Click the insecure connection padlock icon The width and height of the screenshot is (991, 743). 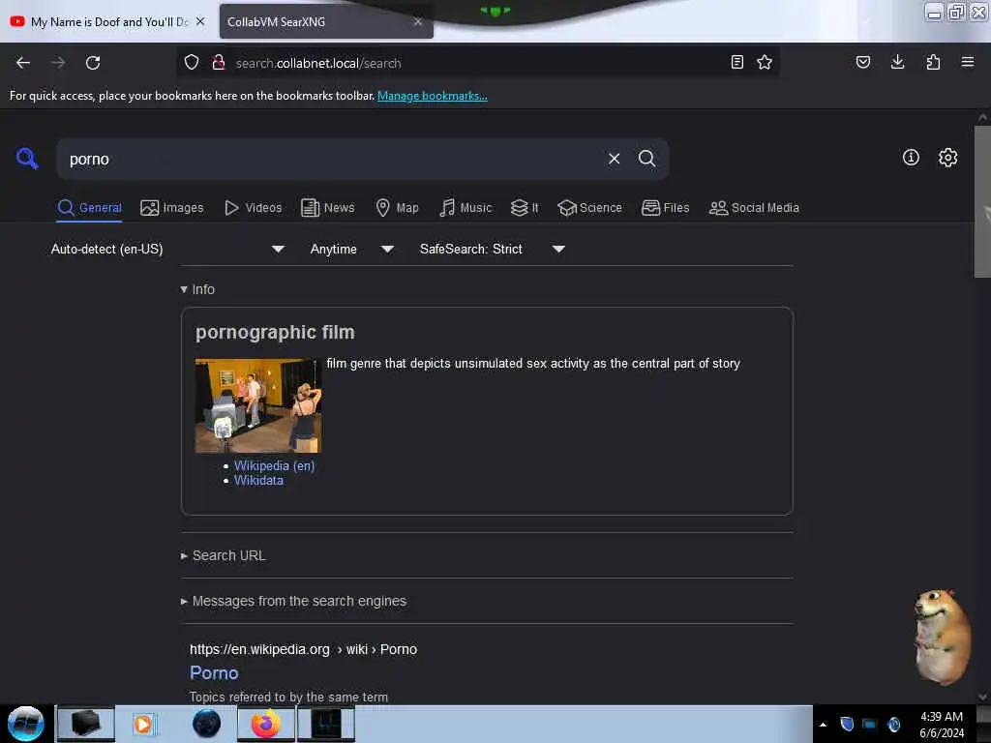click(219, 62)
